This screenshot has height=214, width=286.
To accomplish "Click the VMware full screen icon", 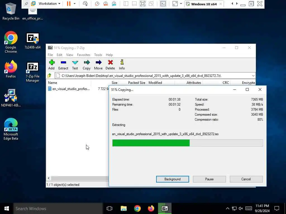I will coord(143,4).
